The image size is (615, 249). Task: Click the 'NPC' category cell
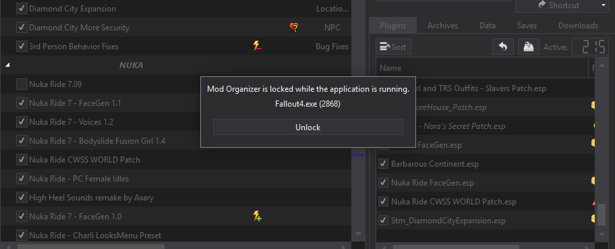332,28
